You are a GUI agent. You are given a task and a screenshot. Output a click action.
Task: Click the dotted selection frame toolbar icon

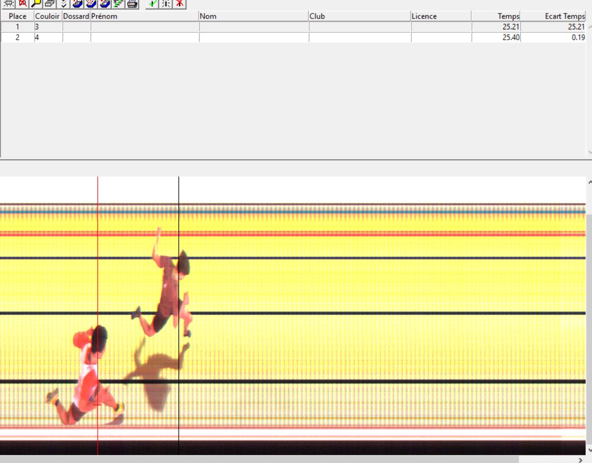[x=8, y=4]
